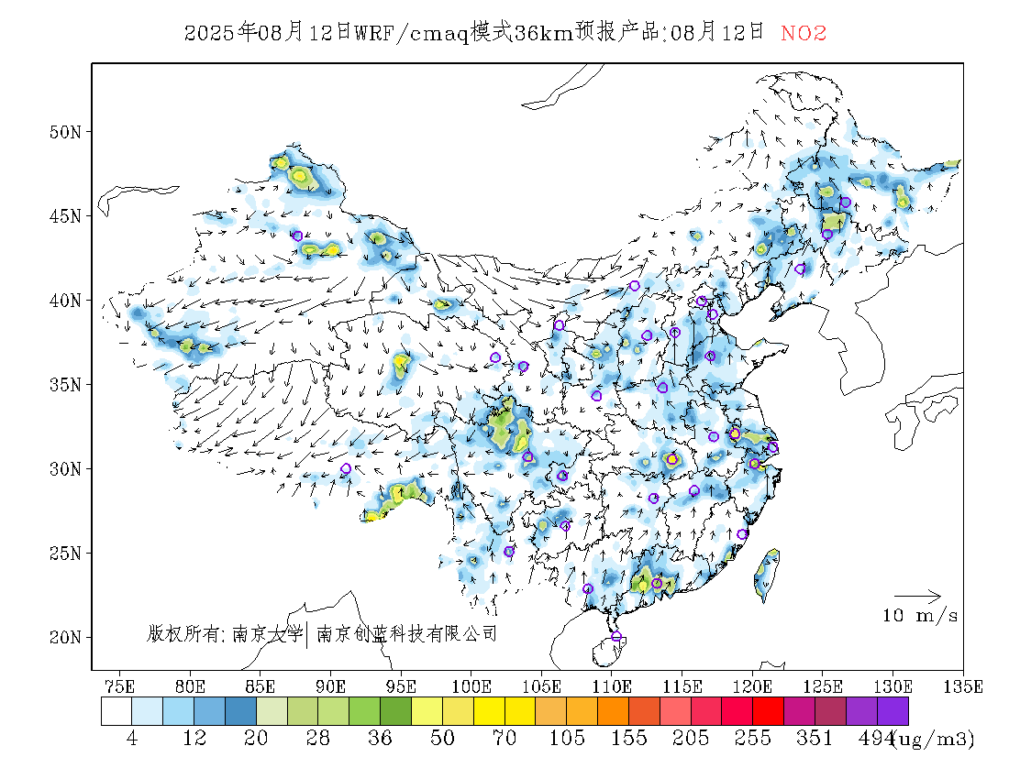The image size is (1009, 779).
Task: Click the white legend swatch left of 4
Action: pos(116,711)
